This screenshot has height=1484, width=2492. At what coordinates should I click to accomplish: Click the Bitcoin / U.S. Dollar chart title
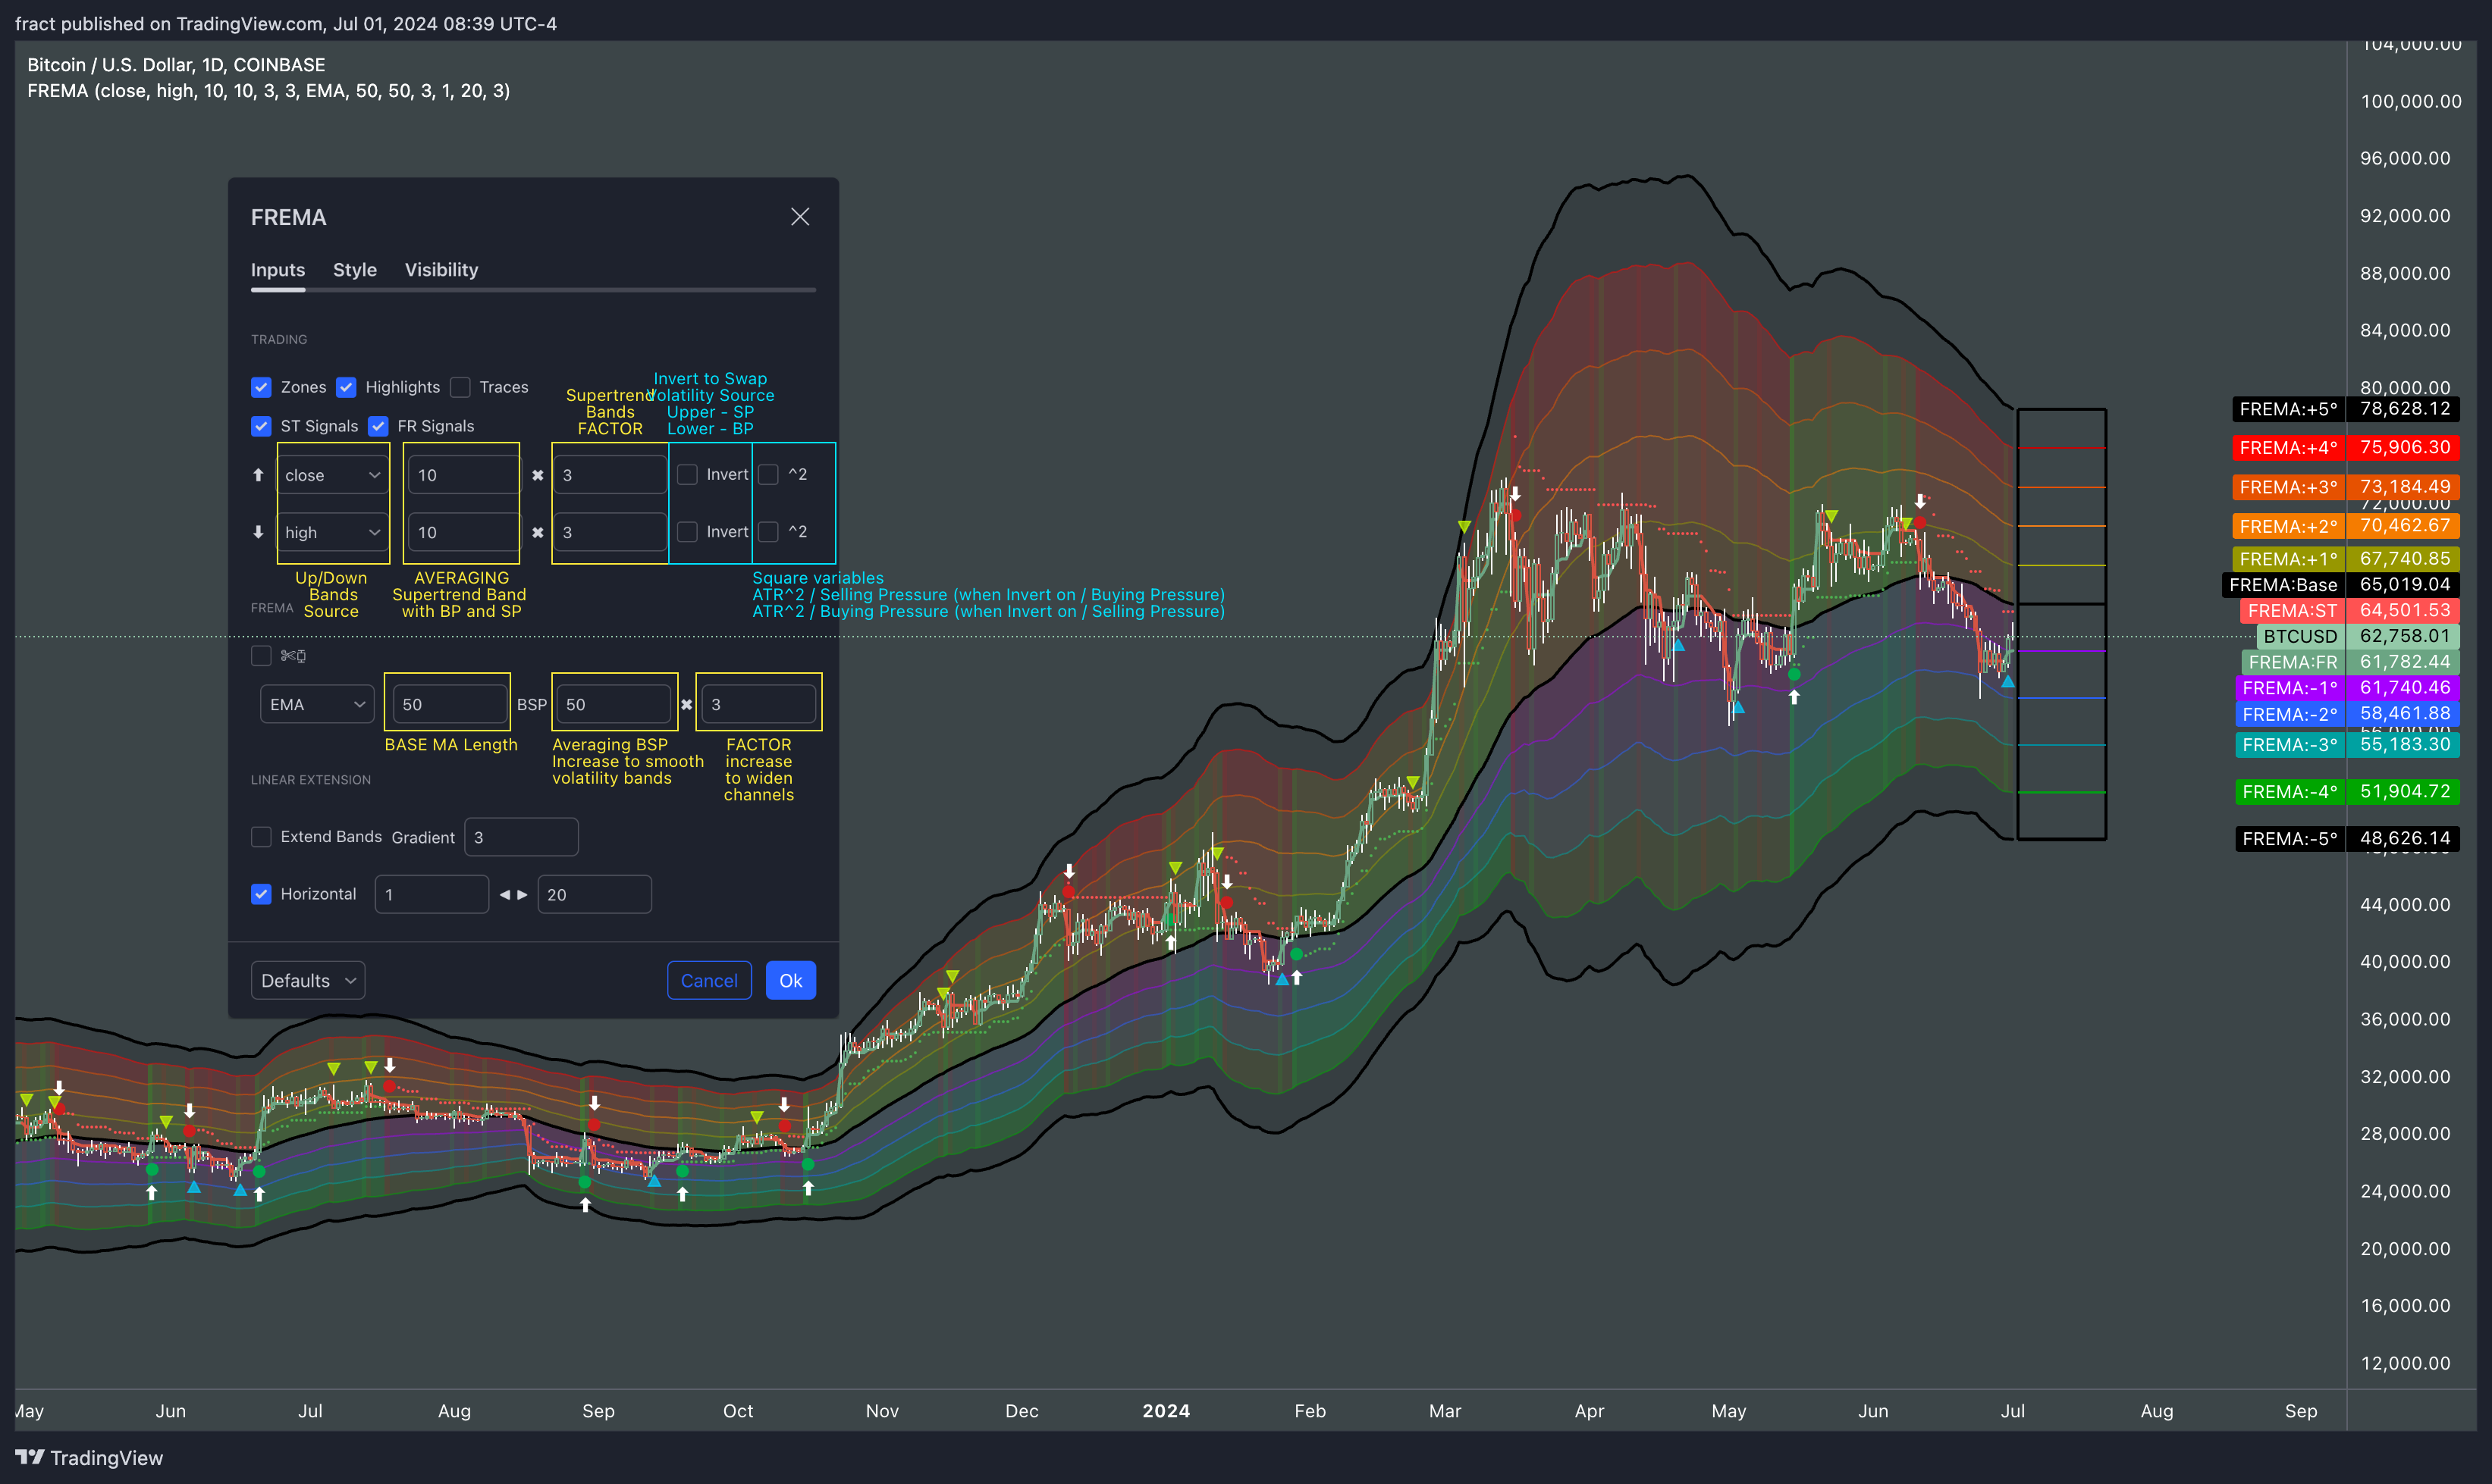point(176,65)
